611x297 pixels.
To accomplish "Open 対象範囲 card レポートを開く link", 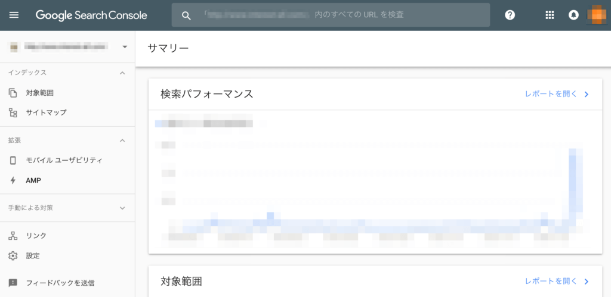I will 551,281.
